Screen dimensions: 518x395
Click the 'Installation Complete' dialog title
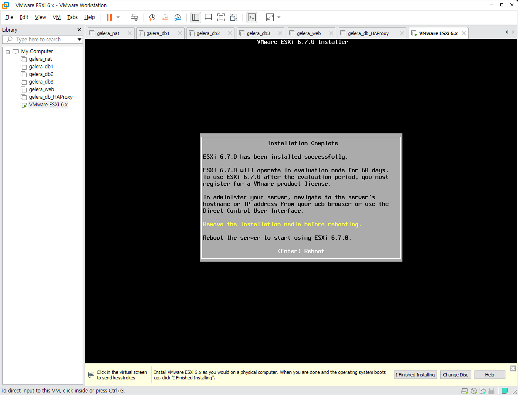(x=303, y=143)
